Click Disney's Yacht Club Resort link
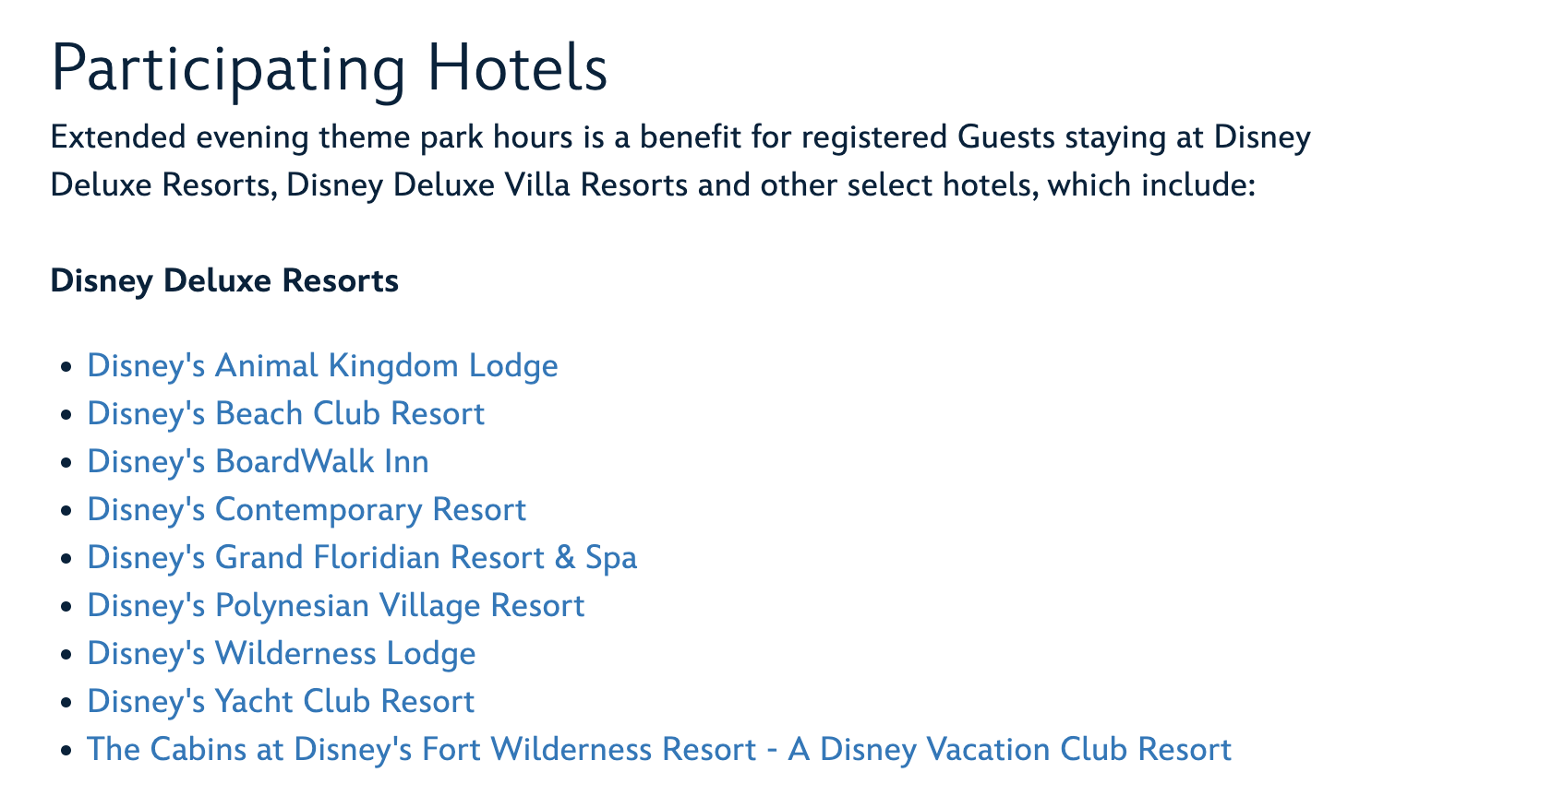Viewport: 1564px width, 808px height. click(x=281, y=702)
